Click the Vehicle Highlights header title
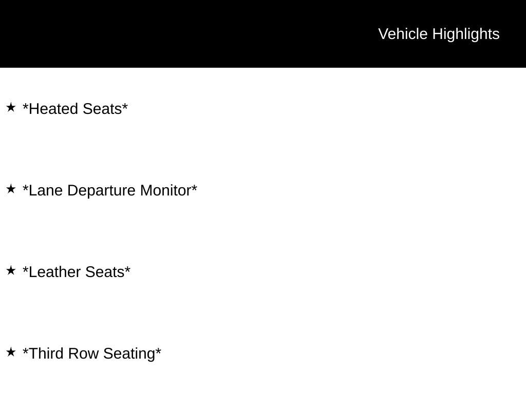Image resolution: width=526 pixels, height=394 pixels. coord(439,34)
